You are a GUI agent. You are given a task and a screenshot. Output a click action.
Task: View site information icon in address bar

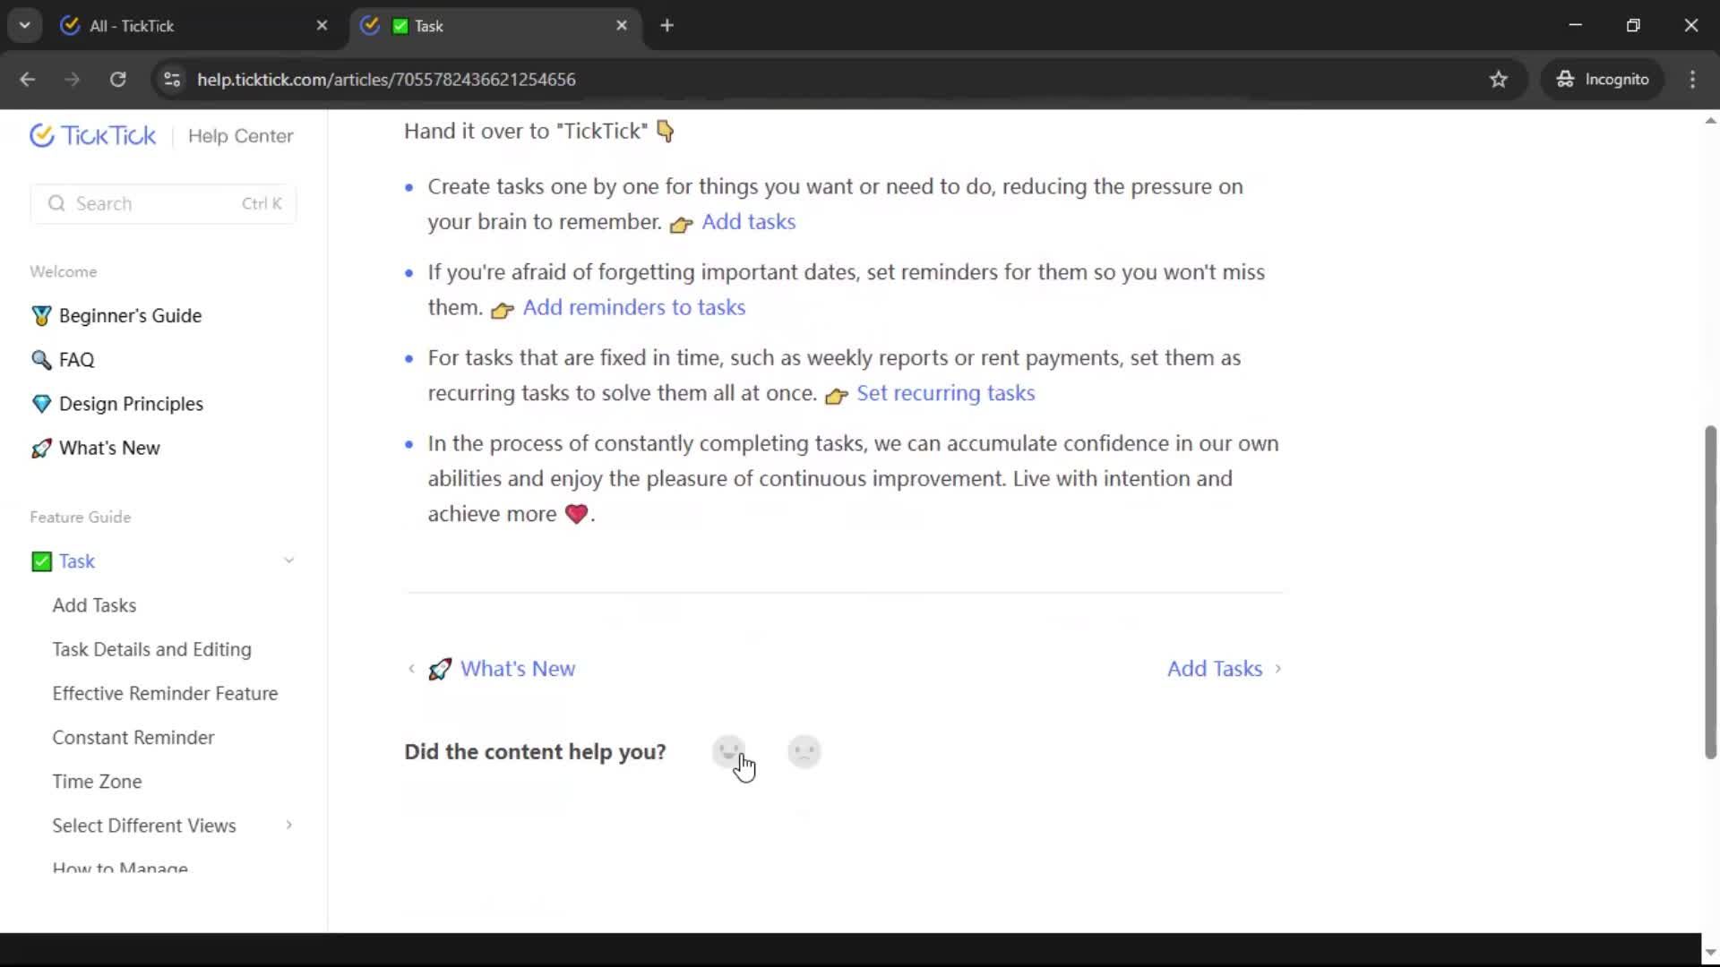pyautogui.click(x=172, y=80)
